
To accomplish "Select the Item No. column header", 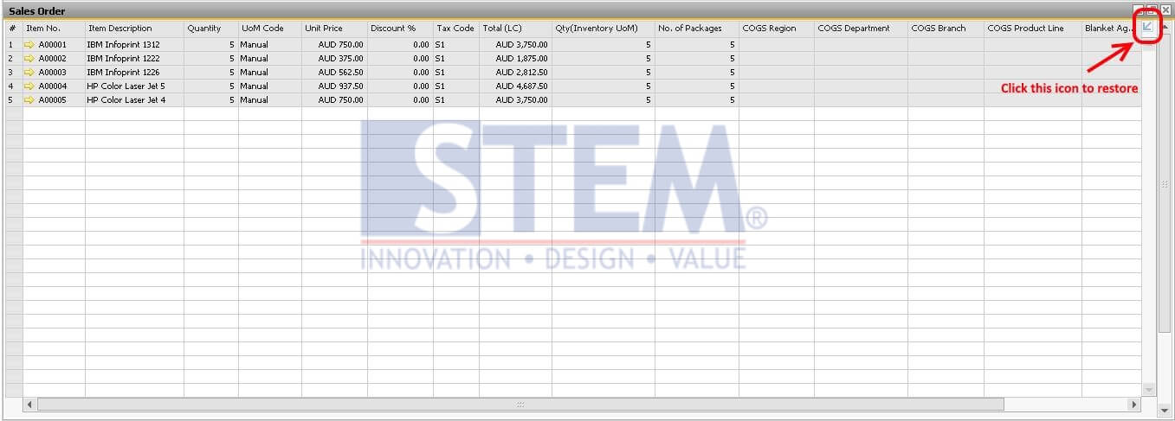I will coord(54,29).
